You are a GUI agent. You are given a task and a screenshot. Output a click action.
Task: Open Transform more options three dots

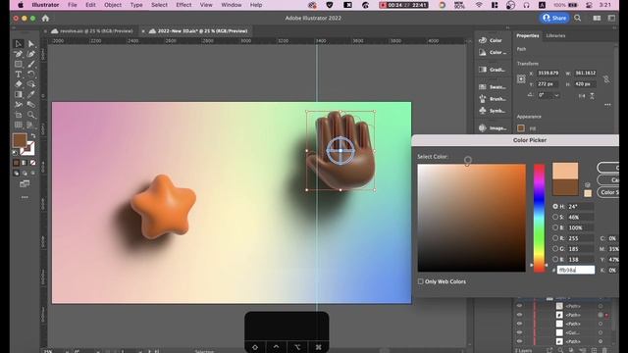(607, 105)
